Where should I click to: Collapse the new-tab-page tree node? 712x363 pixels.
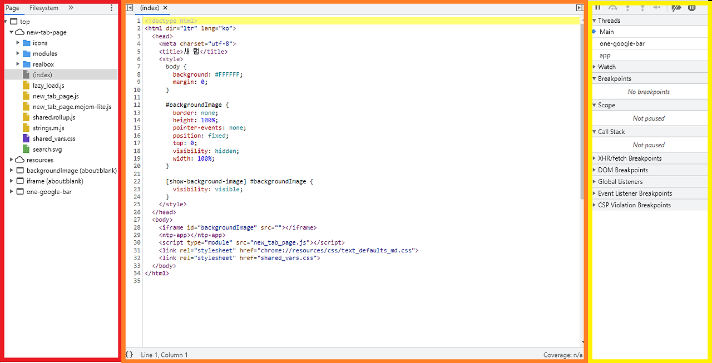pos(11,32)
